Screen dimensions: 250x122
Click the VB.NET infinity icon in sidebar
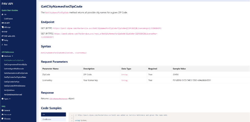[x=3, y=23]
